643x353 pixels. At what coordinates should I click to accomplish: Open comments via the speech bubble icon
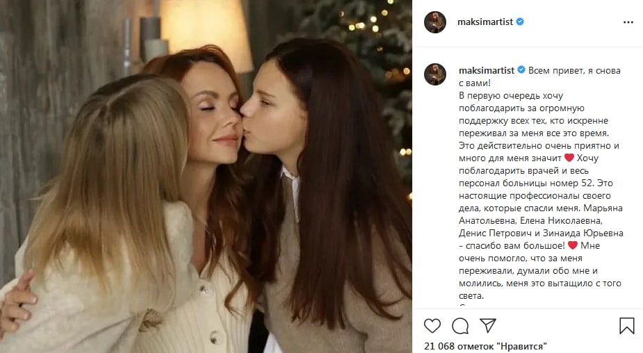click(x=460, y=326)
